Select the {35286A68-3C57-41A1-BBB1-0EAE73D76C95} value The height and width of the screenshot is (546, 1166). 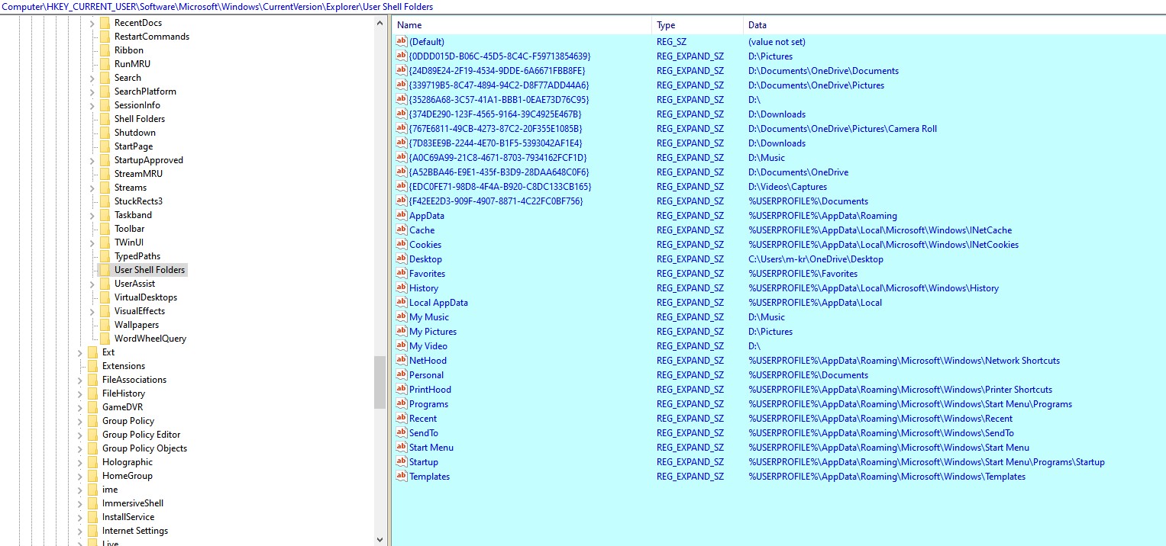499,100
